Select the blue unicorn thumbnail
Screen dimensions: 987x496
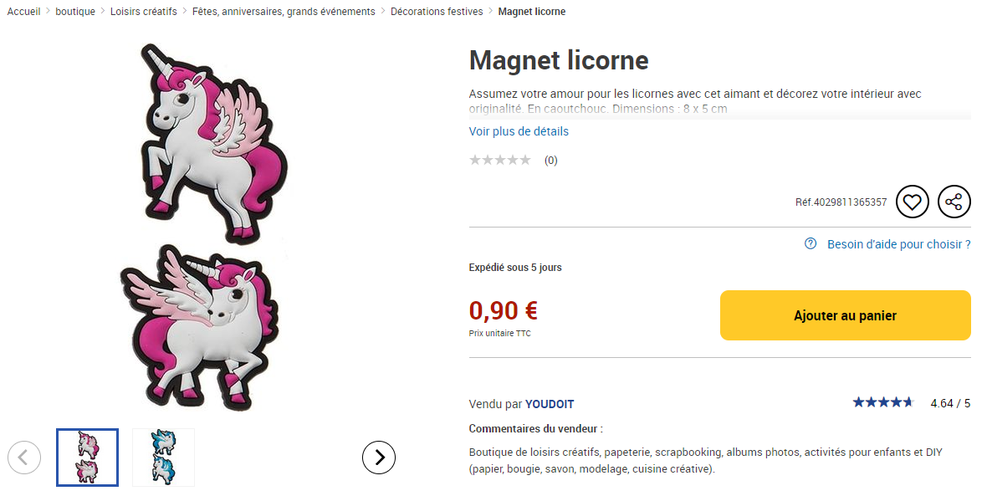pos(164,458)
